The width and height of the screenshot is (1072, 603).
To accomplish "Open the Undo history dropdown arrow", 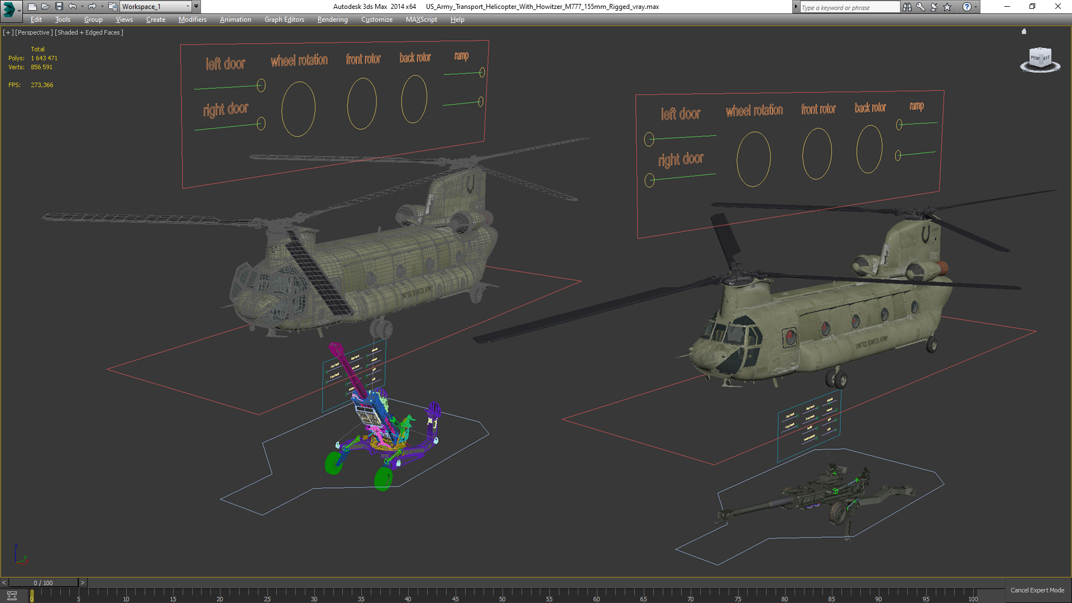I will pyautogui.click(x=82, y=7).
